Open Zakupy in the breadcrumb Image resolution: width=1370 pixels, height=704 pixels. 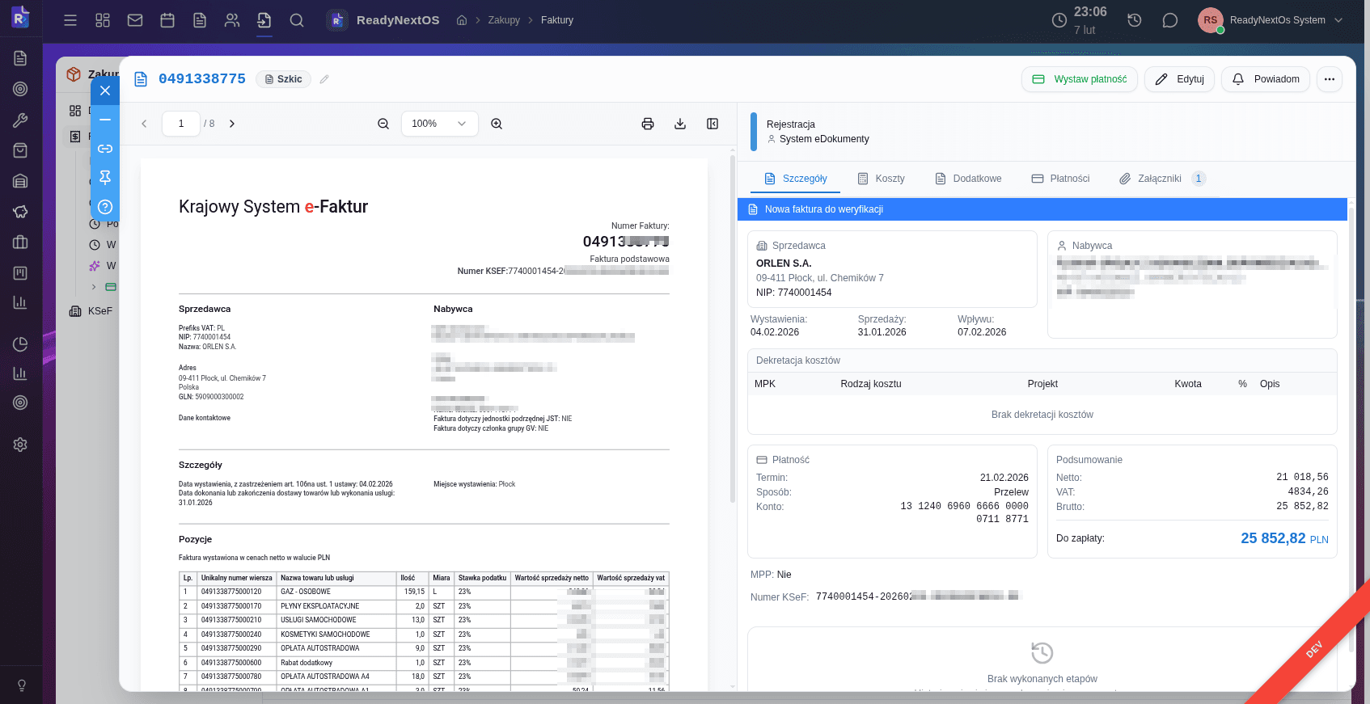[503, 20]
